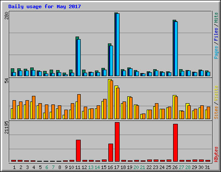Select green weekend day label 7

[53, 167]
